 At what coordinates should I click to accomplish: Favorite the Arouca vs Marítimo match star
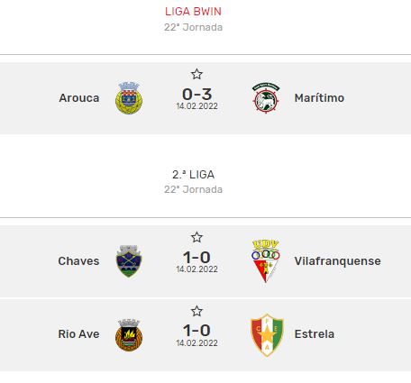coord(196,74)
